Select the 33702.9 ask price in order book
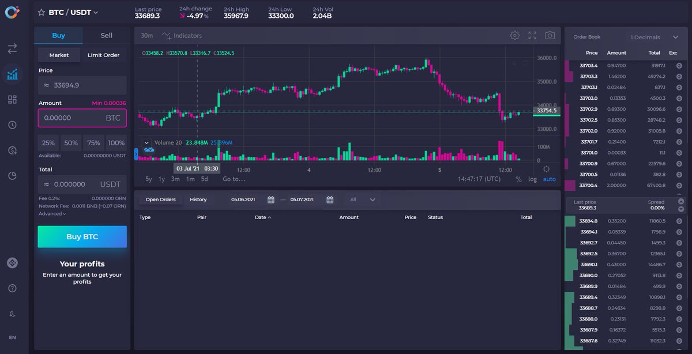692x354 pixels. [x=589, y=109]
